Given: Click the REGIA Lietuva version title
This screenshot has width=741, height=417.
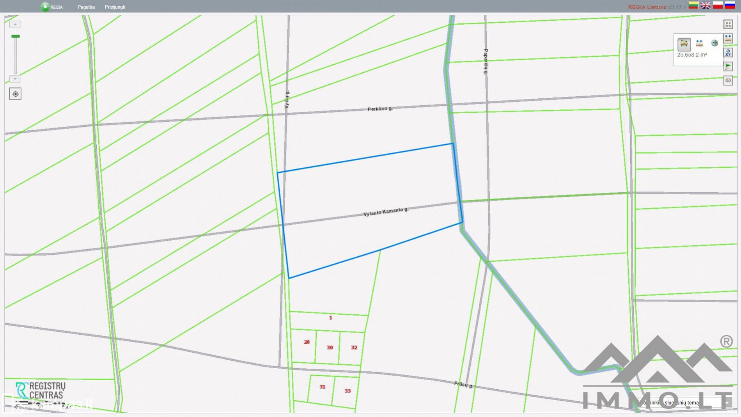Looking at the screenshot, I should [657, 7].
